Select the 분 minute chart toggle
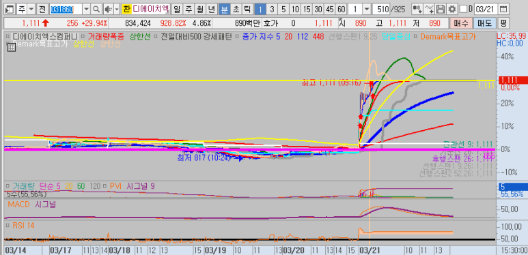Screen dimensions: 528x255 [224, 9]
